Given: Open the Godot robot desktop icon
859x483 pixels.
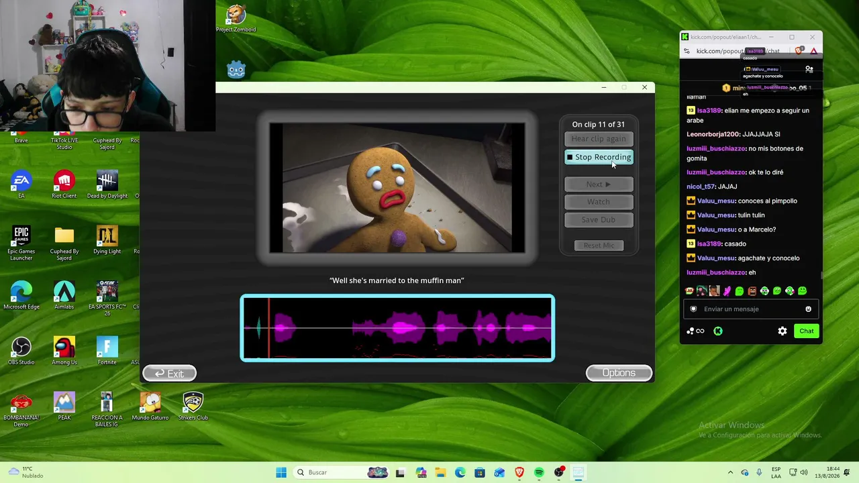Looking at the screenshot, I should pyautogui.click(x=236, y=69).
